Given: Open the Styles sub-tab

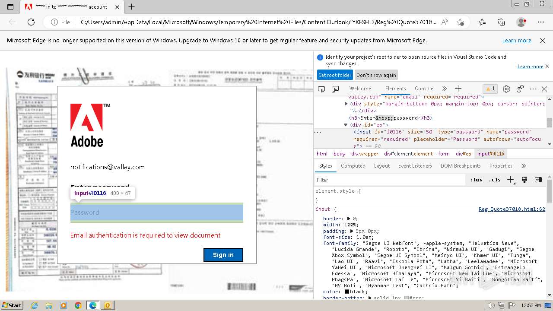Looking at the screenshot, I should tap(326, 166).
